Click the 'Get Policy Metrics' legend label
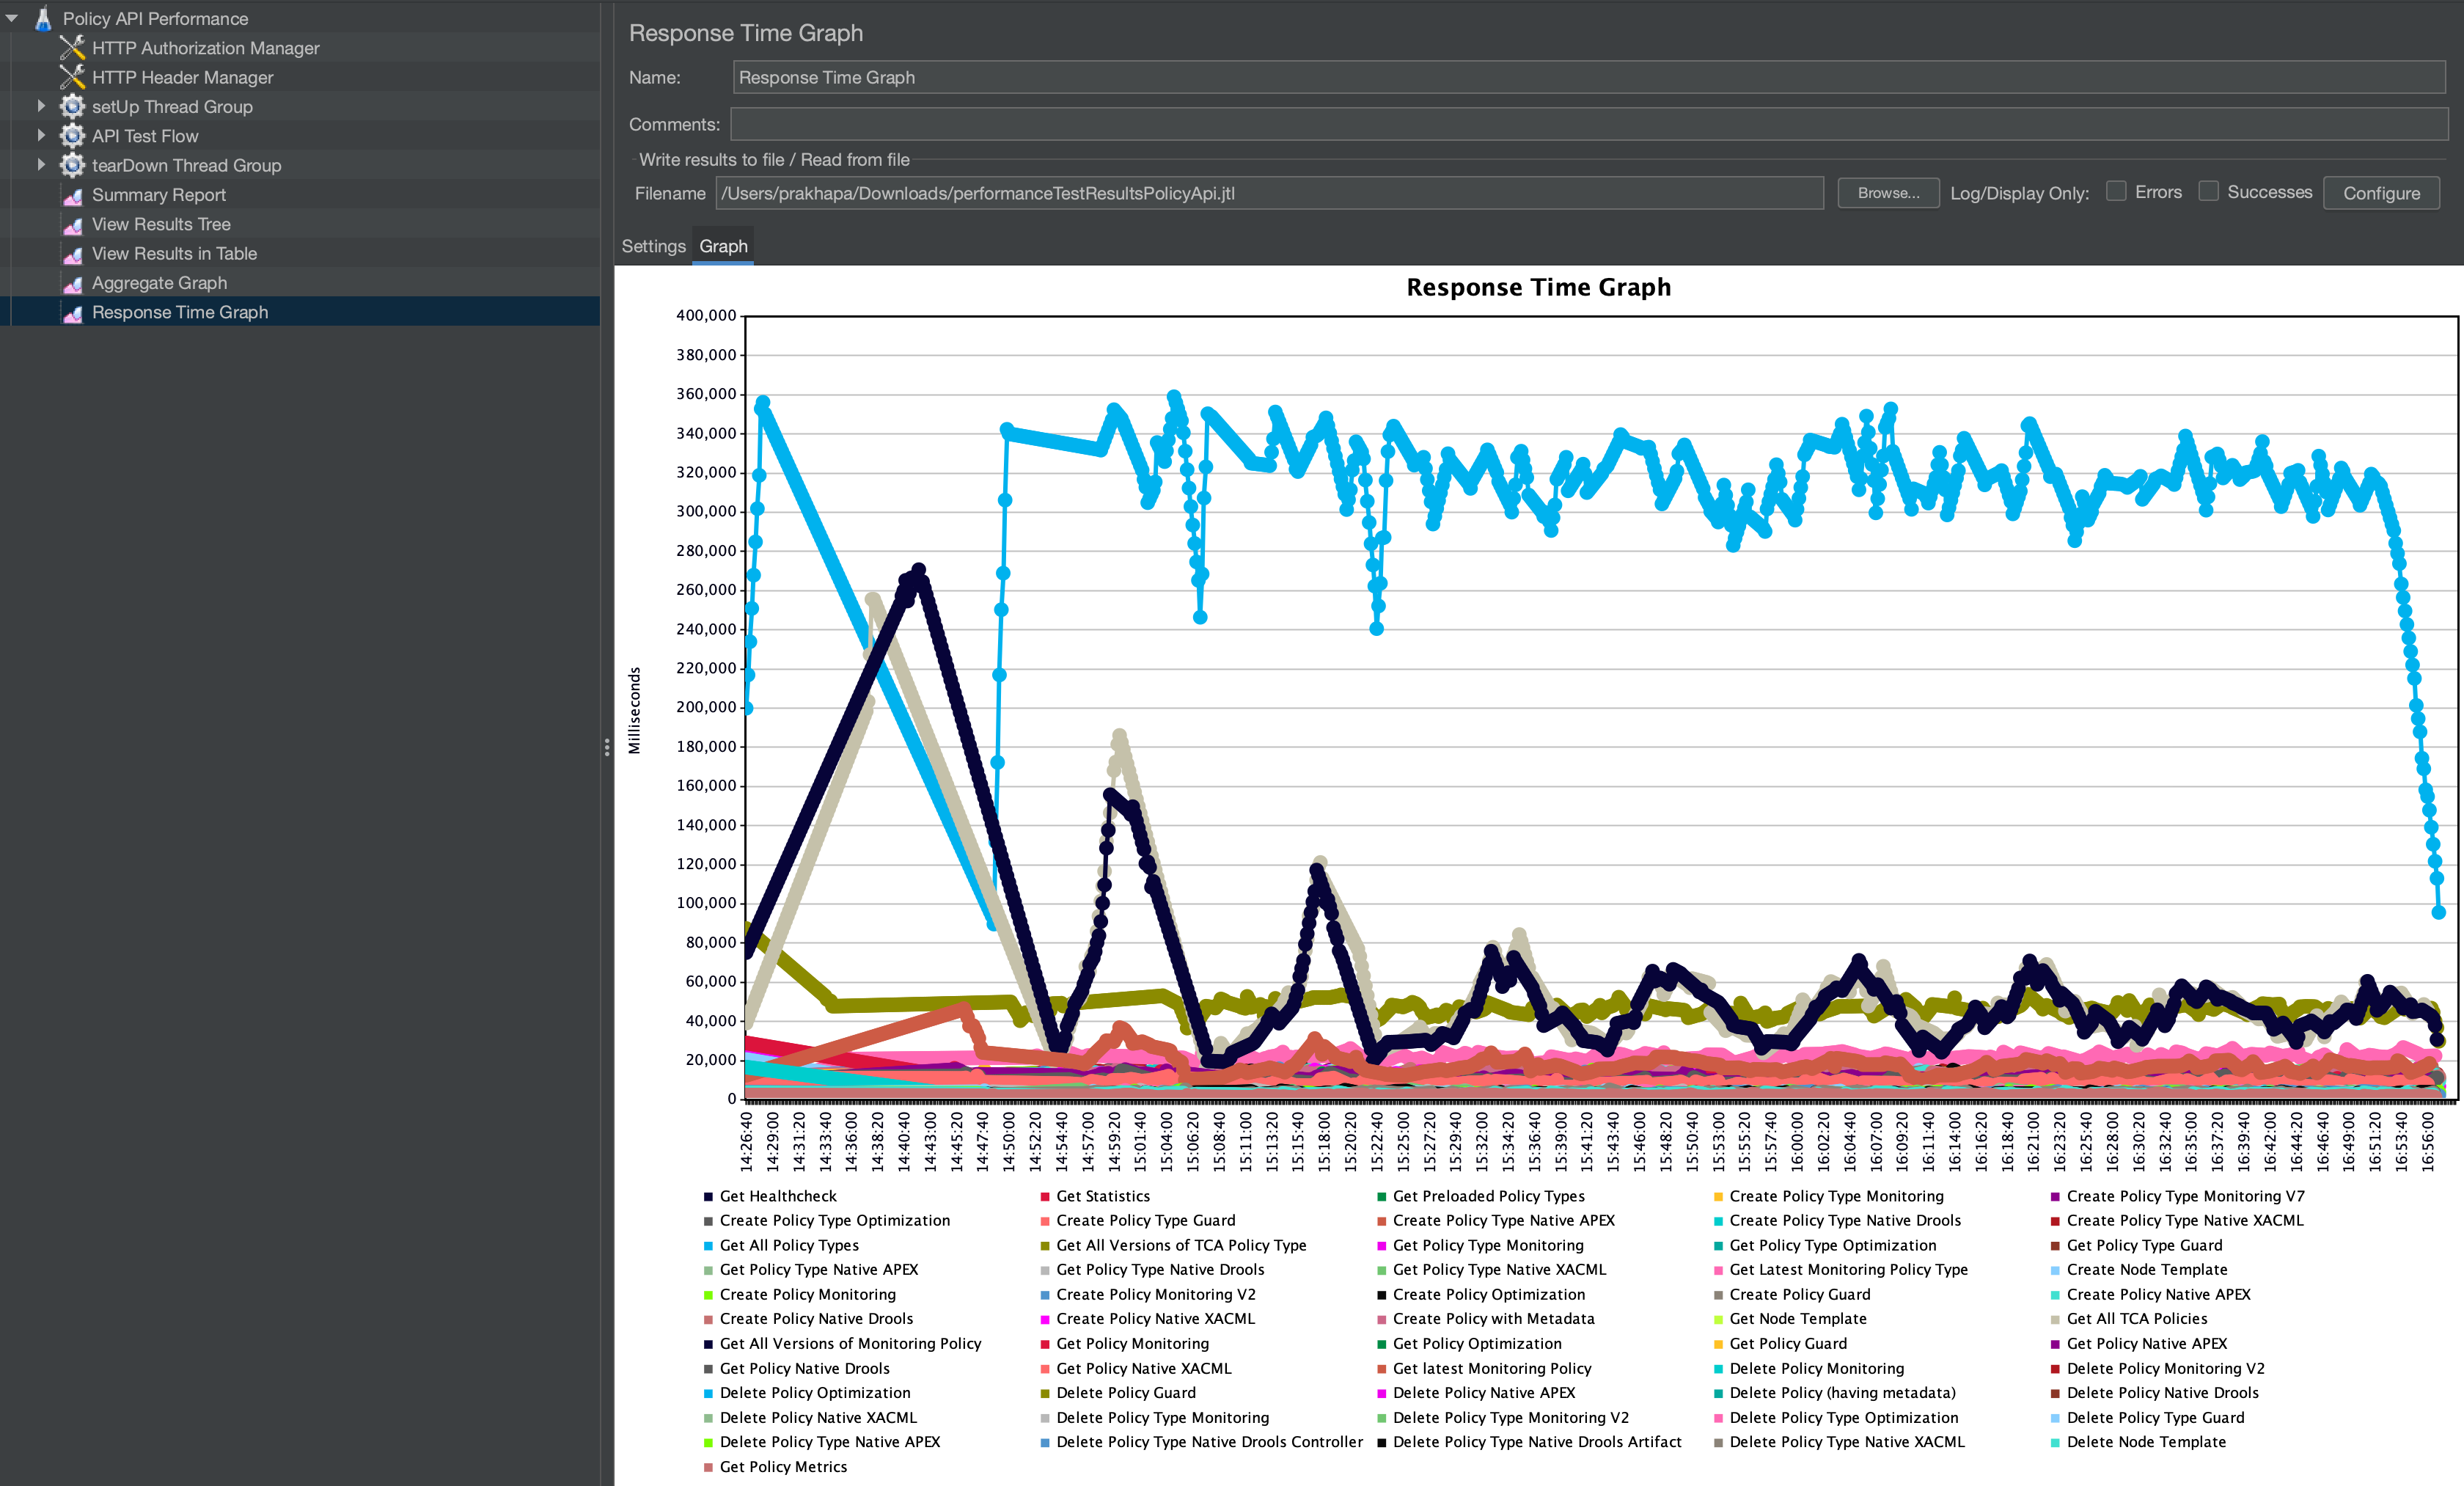2464x1486 pixels. (x=783, y=1466)
